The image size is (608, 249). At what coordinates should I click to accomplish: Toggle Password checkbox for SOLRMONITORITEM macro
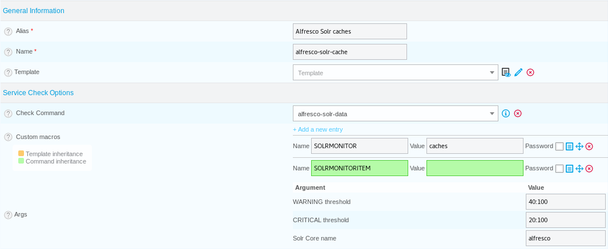pos(559,169)
